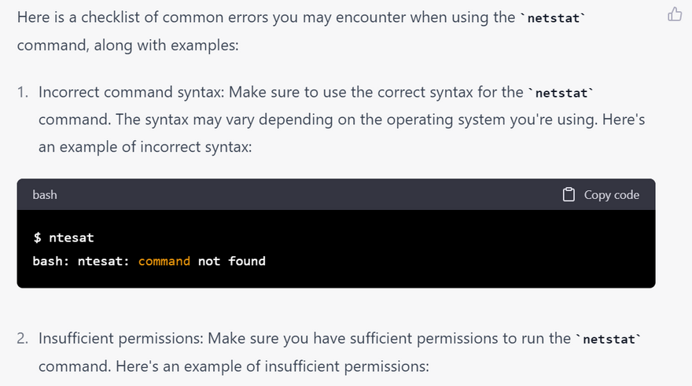The width and height of the screenshot is (692, 386).
Task: Click the orange "command" word in output
Action: point(164,261)
